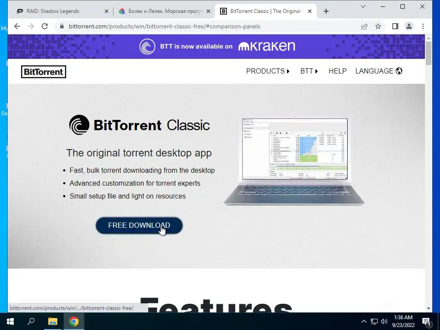Open the taskbar clock and date
Viewport: 440px width, 330px height.
pos(403,321)
